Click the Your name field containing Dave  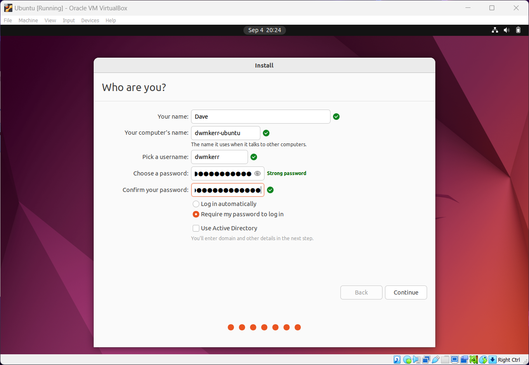[x=260, y=117]
